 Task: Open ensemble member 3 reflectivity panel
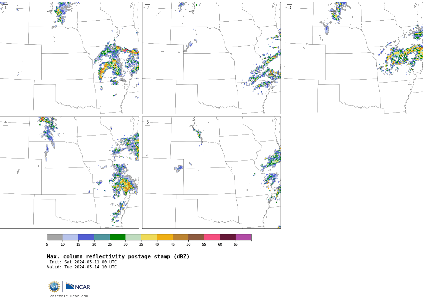(353, 58)
